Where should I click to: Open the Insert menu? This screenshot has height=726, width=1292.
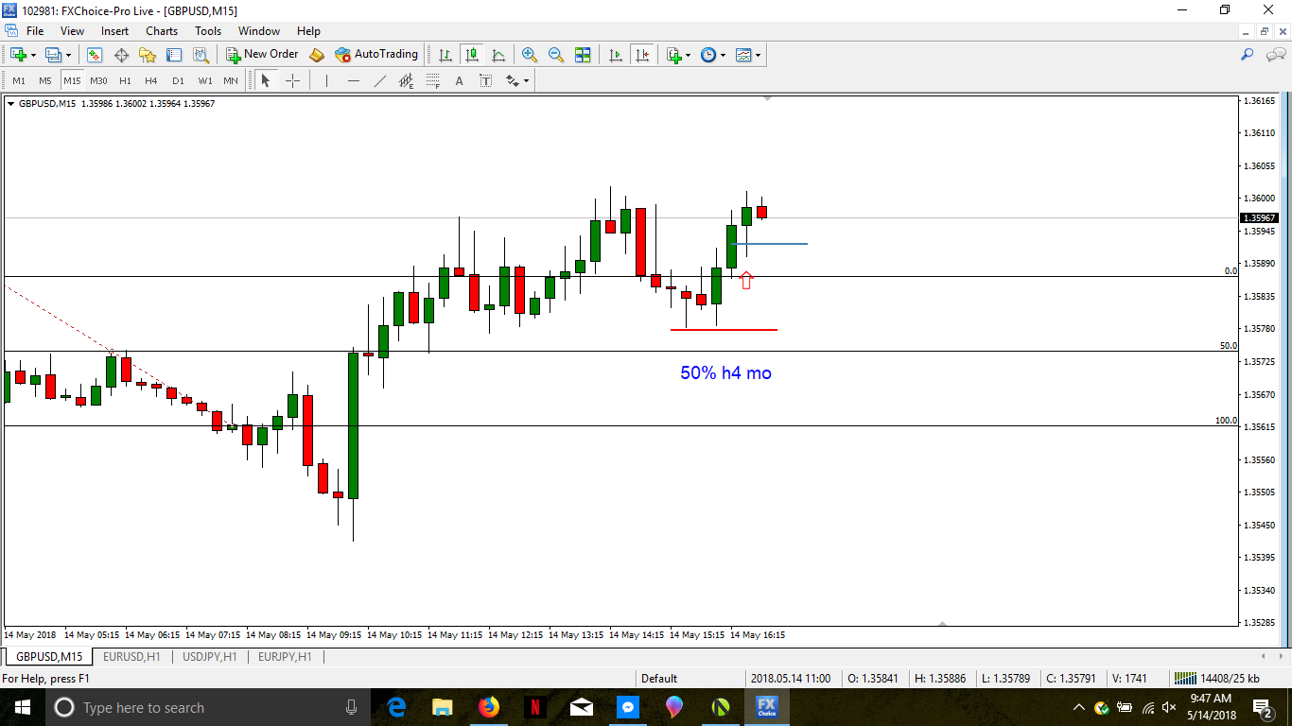click(x=115, y=31)
